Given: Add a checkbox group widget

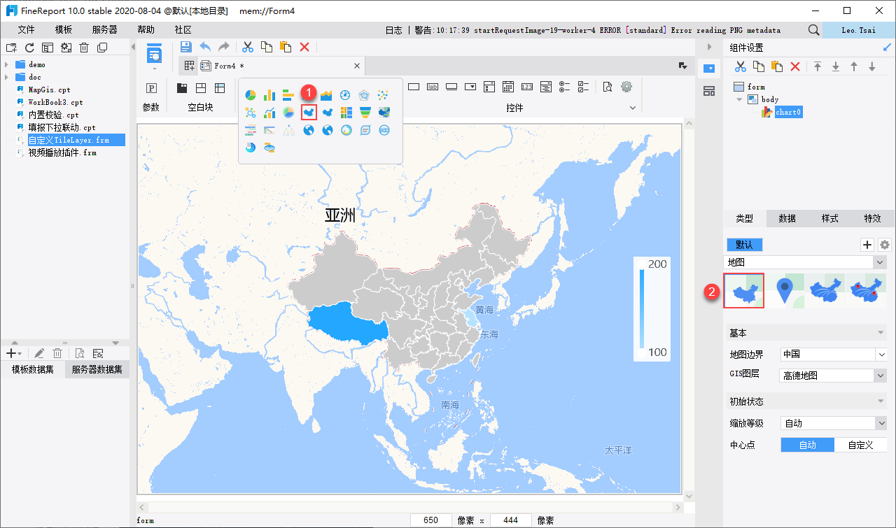Looking at the screenshot, I should 584,87.
